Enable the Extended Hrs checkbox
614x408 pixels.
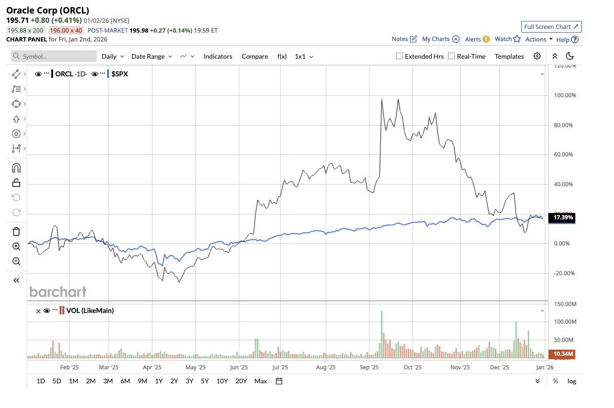click(399, 56)
